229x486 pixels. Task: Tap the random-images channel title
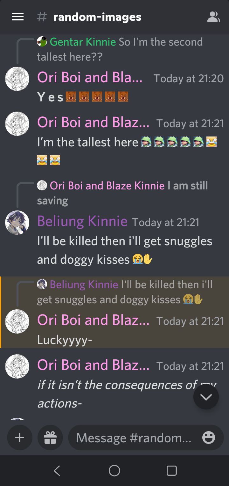(x=97, y=17)
